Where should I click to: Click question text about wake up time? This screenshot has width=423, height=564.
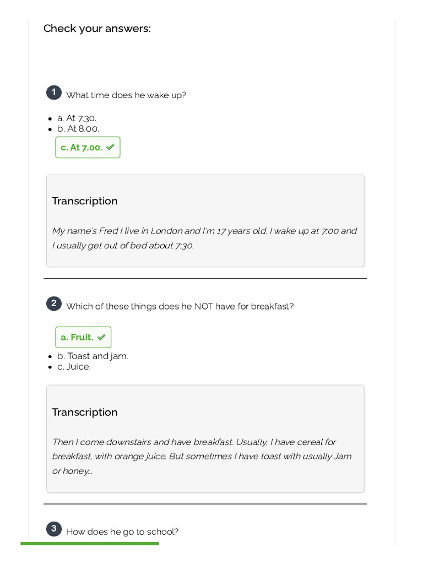click(126, 95)
